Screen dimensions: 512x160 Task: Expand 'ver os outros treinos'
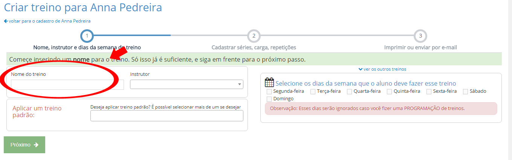click(x=382, y=69)
